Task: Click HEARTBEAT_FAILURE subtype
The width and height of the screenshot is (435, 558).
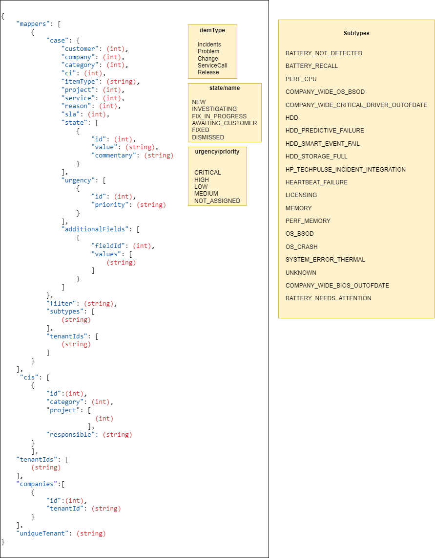Action: pos(317,182)
